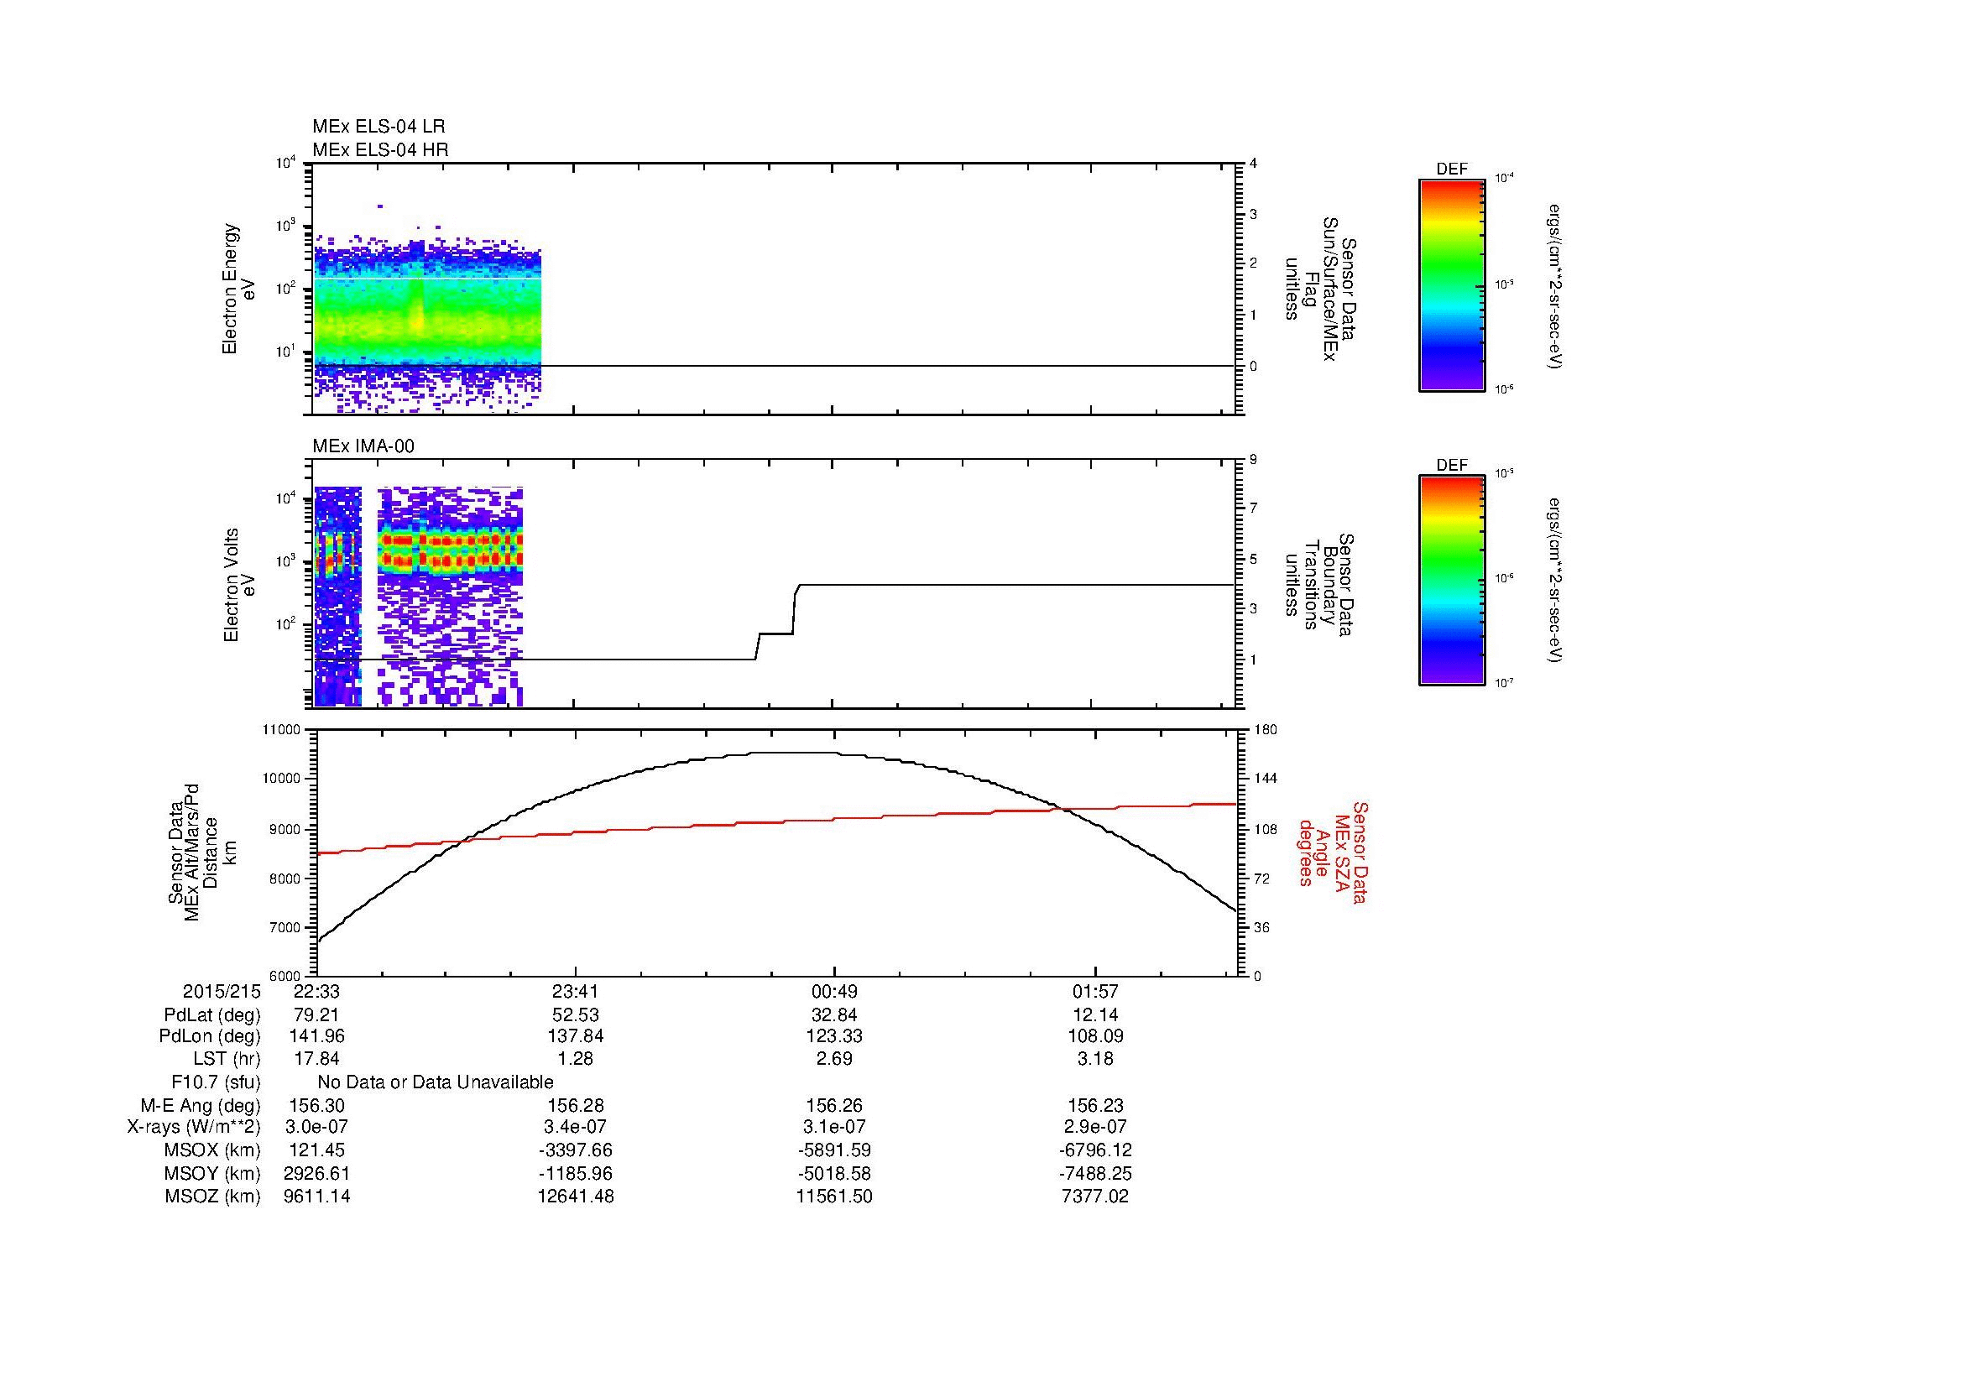Click the red 'MEx SZA Angle degrees' label

[1333, 852]
